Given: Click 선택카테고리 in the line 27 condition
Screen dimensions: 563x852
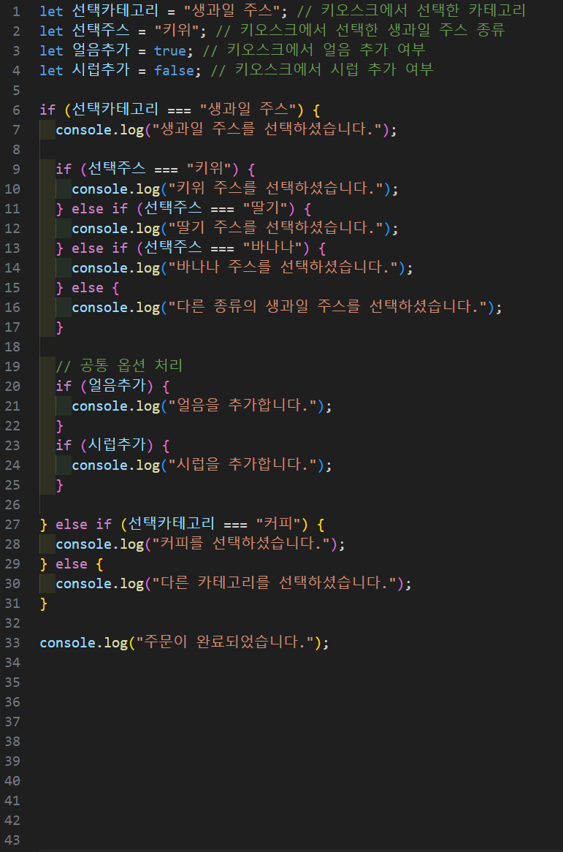Looking at the screenshot, I should point(172,524).
